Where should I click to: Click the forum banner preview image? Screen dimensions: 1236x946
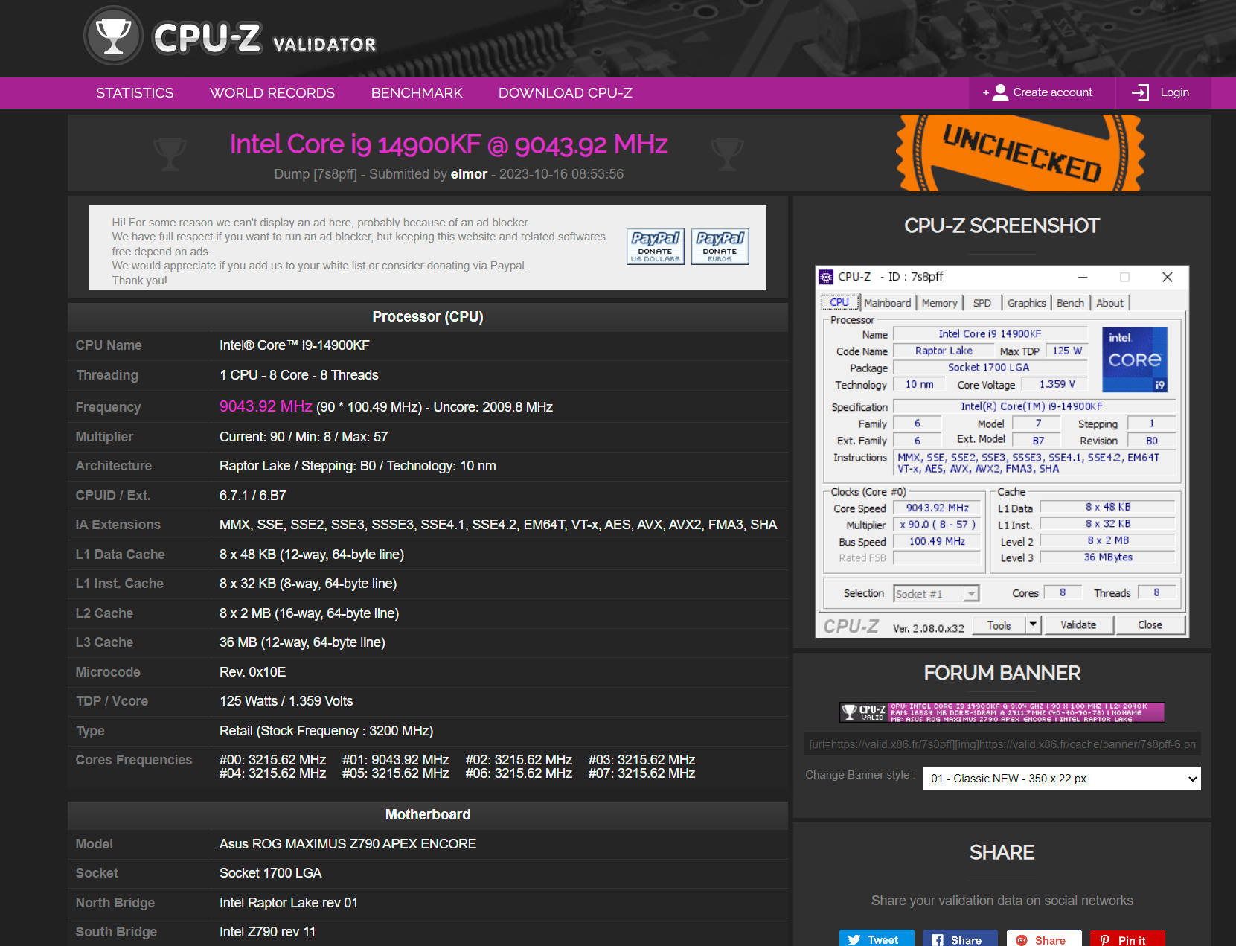[1002, 712]
